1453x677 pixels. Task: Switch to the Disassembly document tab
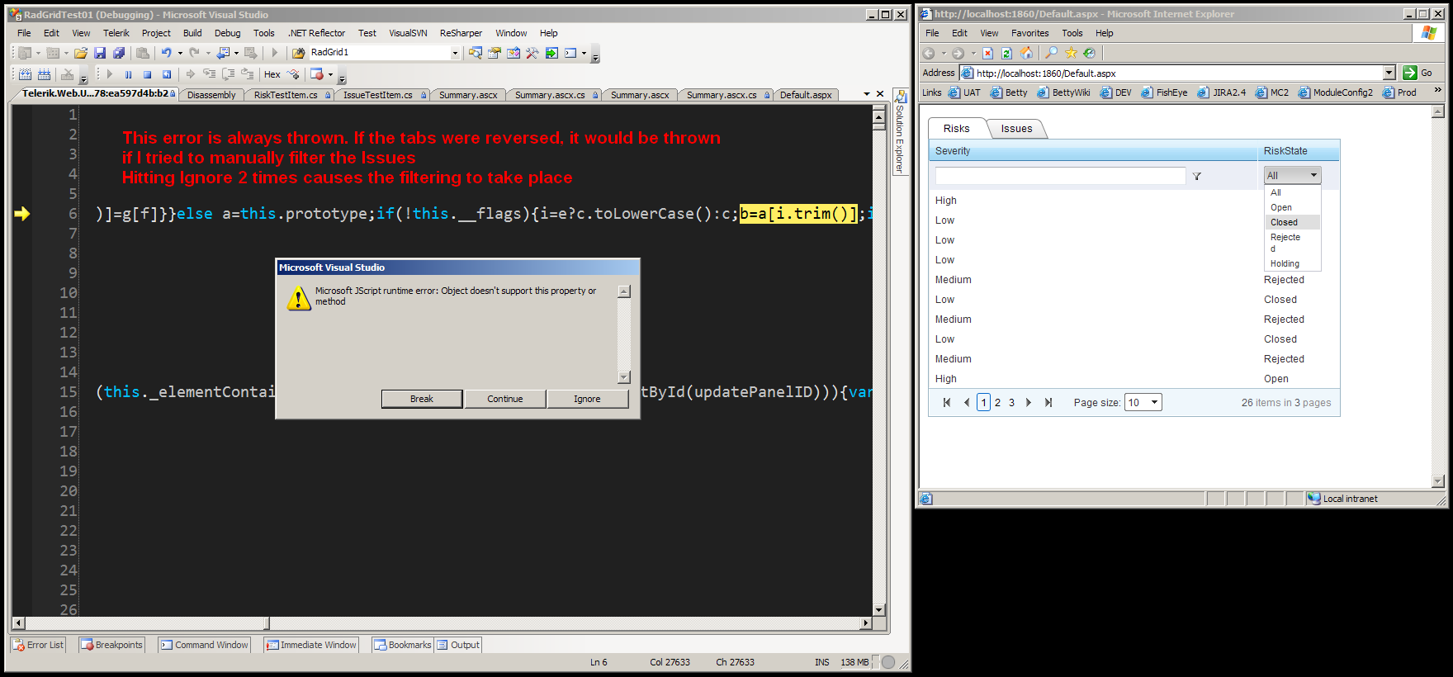[211, 95]
